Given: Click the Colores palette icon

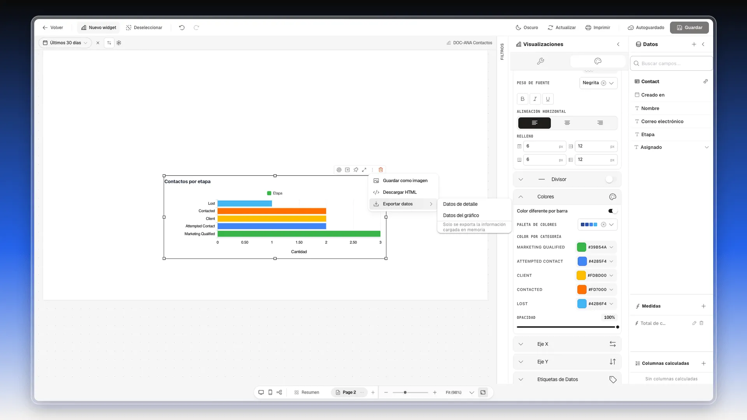Looking at the screenshot, I should click(x=613, y=197).
